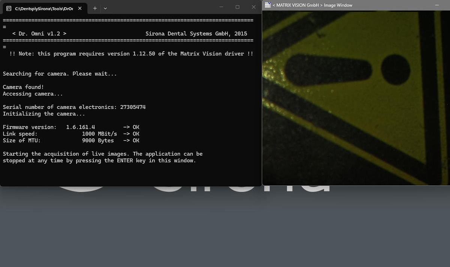The height and width of the screenshot is (267, 450).
Task: Maximize the terminal window
Action: point(237,7)
